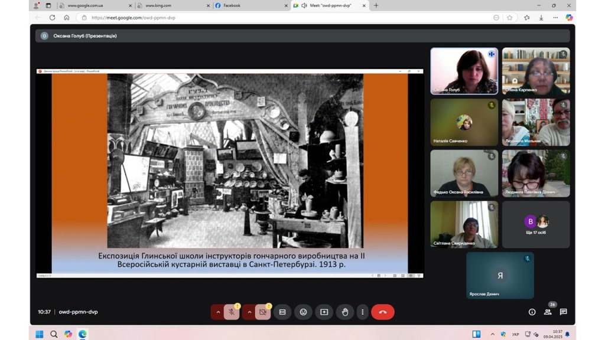The image size is (605, 340).
Task: Click the present screen button
Action: click(x=324, y=312)
